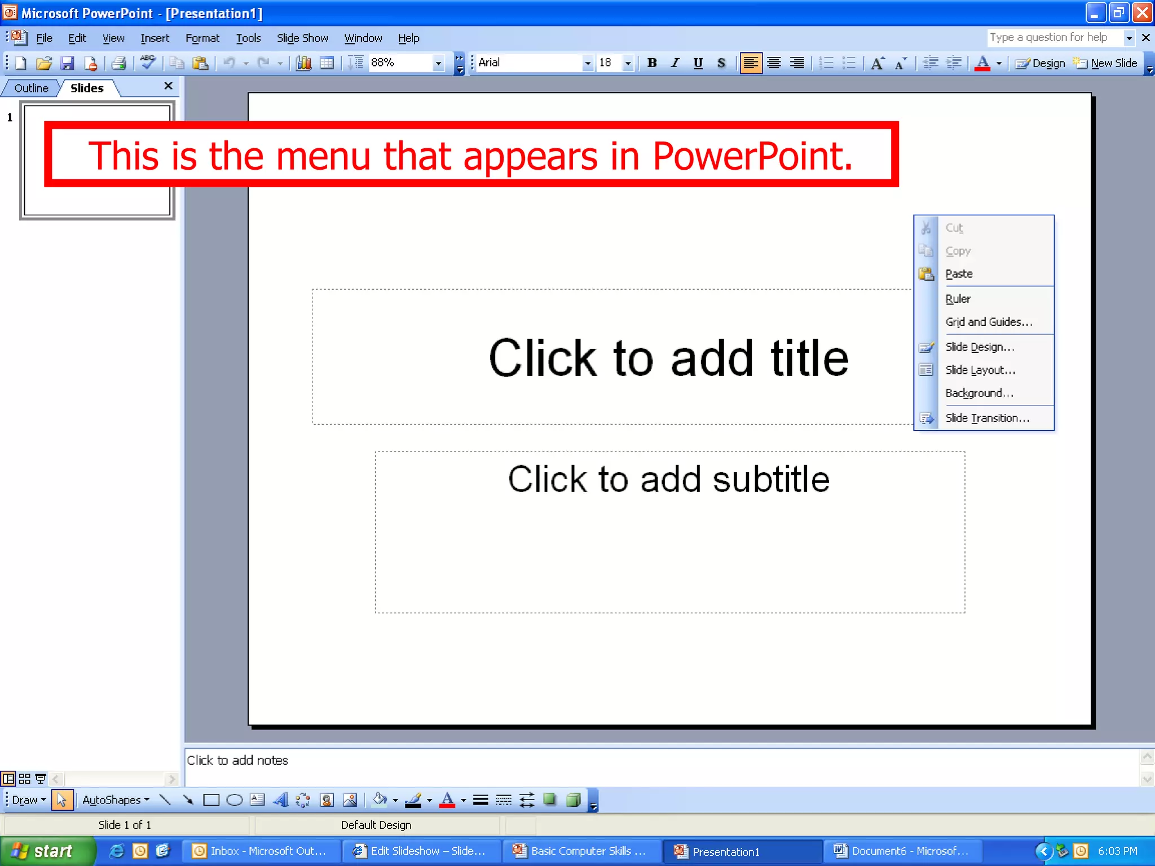
Task: Apply the Fill Color paint bucket
Action: pos(380,799)
